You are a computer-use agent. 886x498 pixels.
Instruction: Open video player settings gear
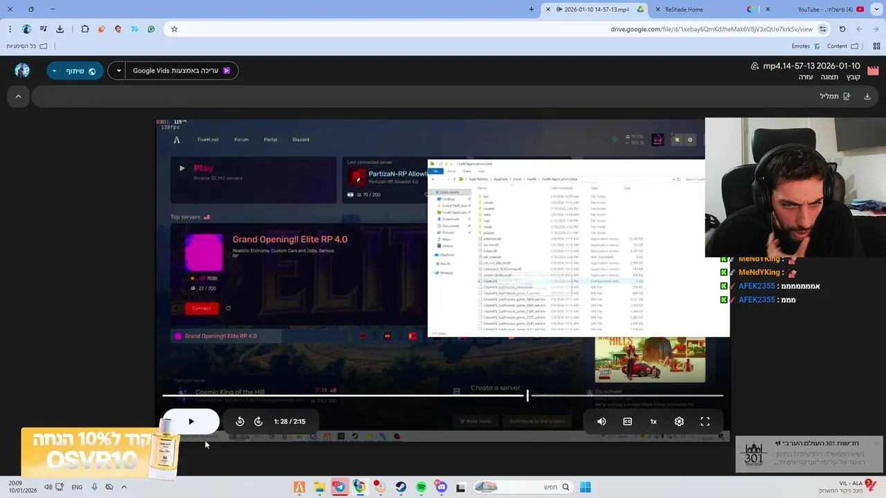click(x=679, y=421)
